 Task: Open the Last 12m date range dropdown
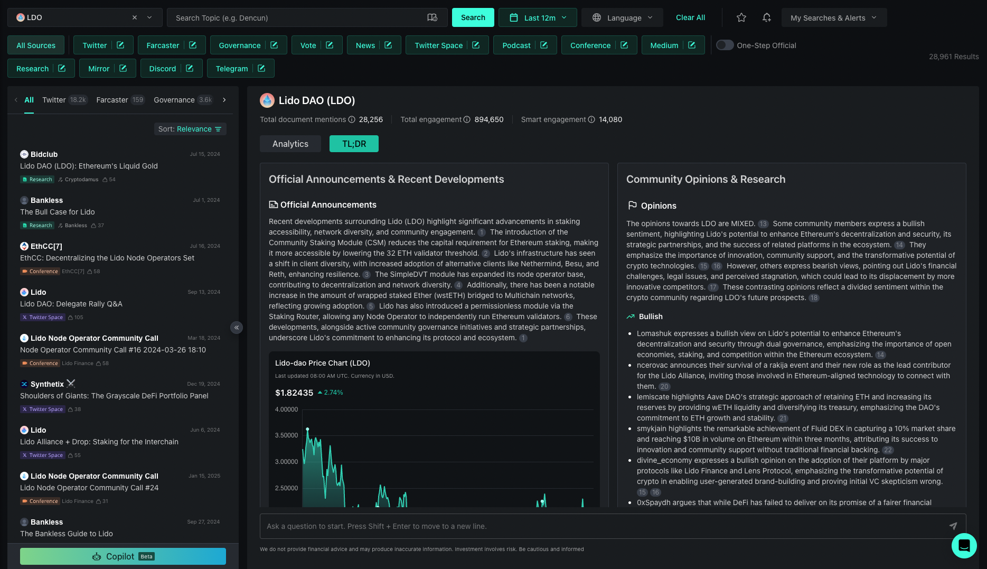[537, 17]
